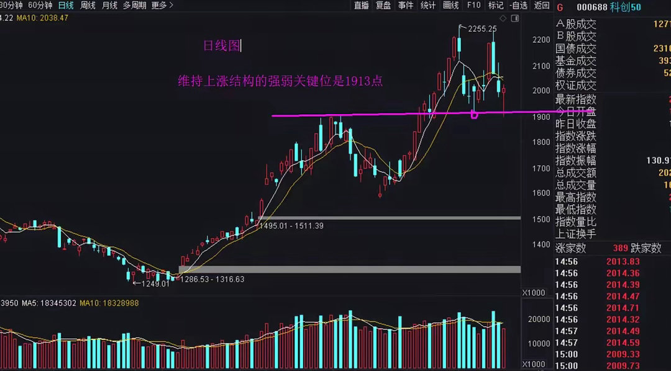Click the red G icon beside 000688
The image size is (671, 371).
click(x=560, y=7)
